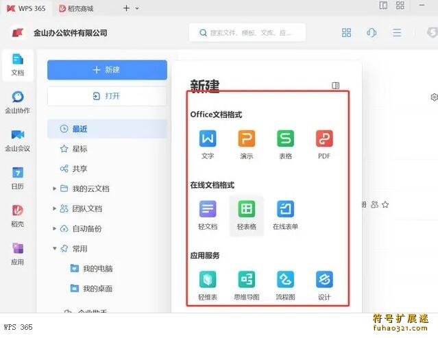
Task: Click the search files input field
Action: coord(247,33)
